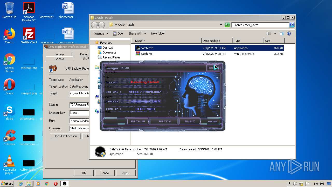Click the Target input field
This screenshot has height=187, width=332.
[79, 93]
